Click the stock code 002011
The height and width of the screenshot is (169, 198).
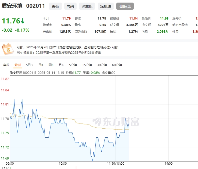[36, 6]
